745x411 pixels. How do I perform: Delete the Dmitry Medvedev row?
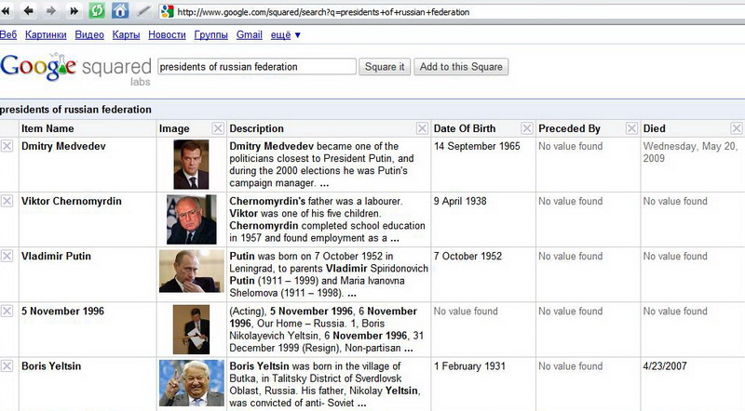(x=7, y=147)
